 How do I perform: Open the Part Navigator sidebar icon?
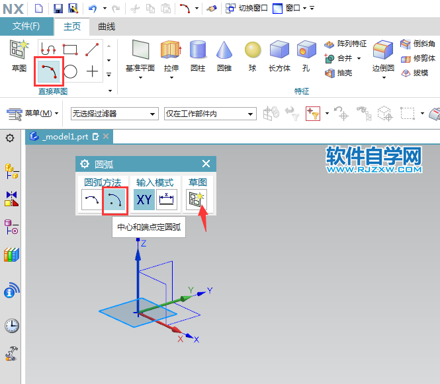click(x=11, y=227)
